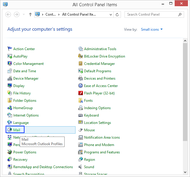Open the Date and Time clock icon
Viewport: 190px width, 177px height.
click(x=9, y=71)
